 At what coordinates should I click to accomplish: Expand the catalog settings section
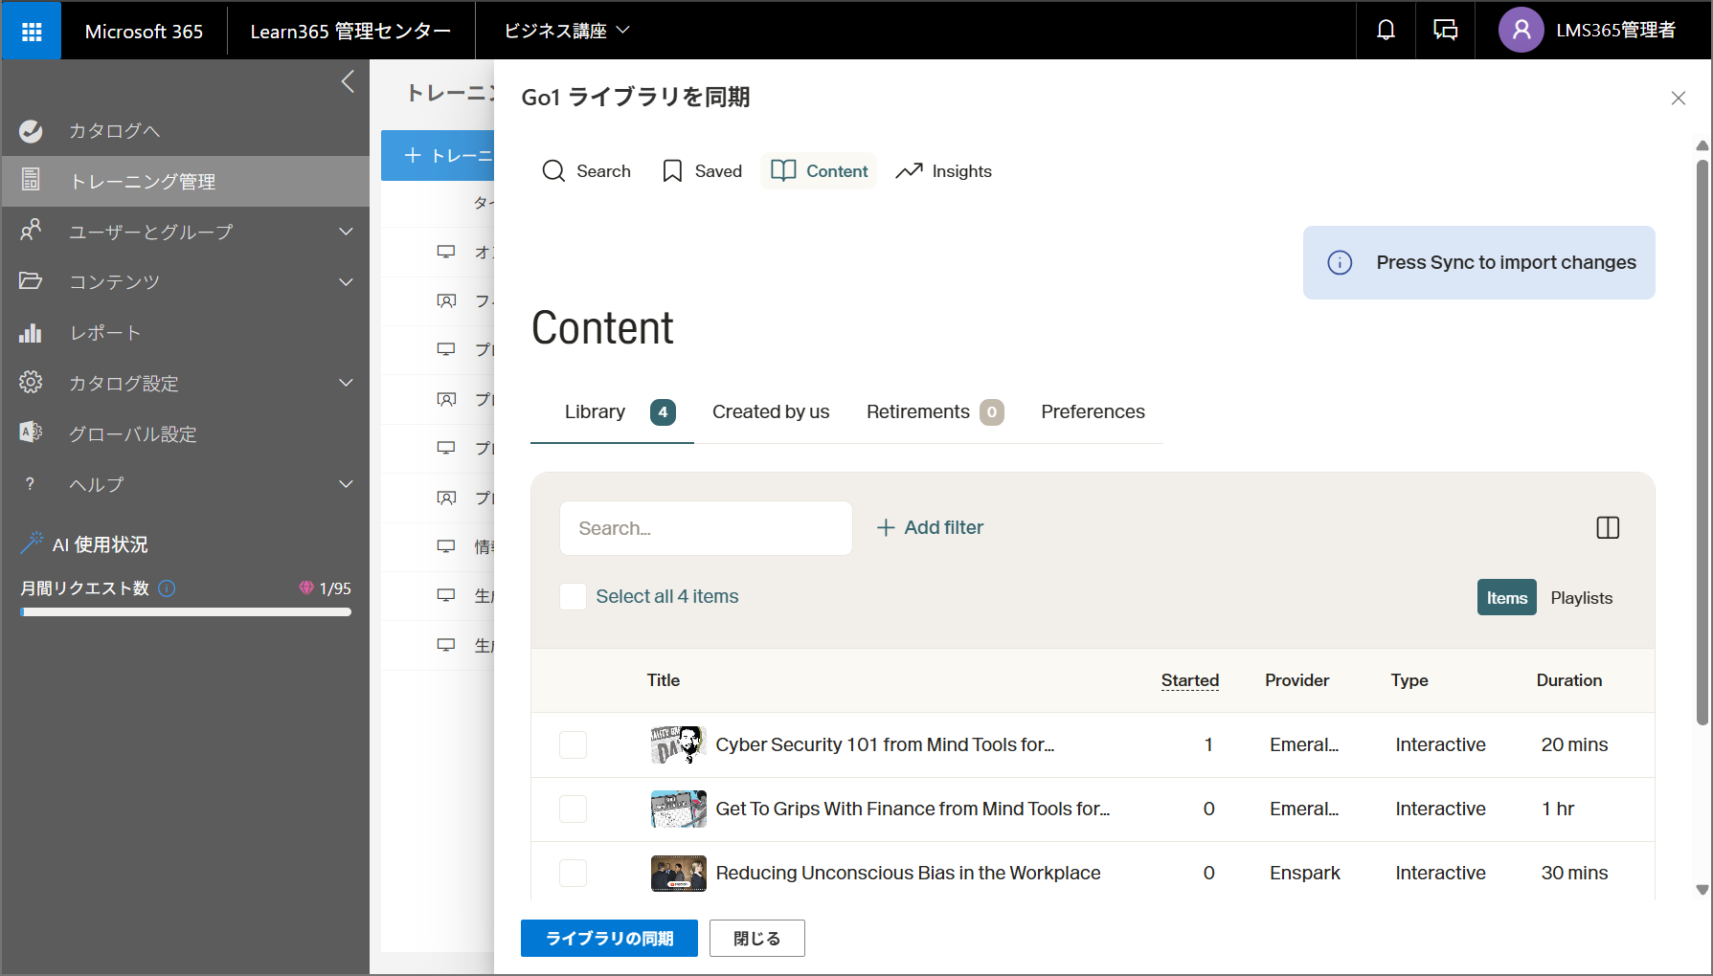click(346, 383)
